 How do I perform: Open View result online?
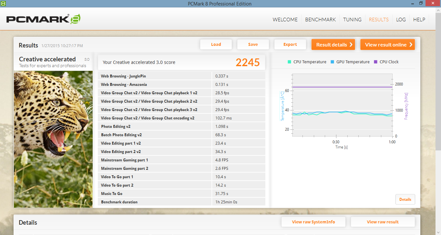click(x=387, y=45)
